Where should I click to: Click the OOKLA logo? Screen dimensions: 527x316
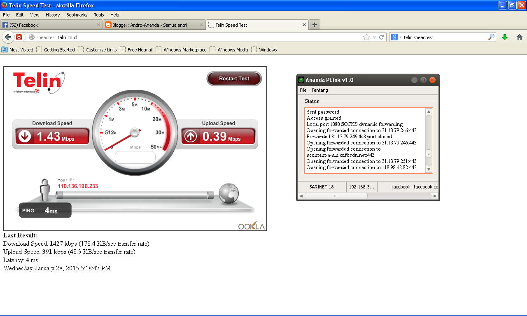pyautogui.click(x=252, y=226)
